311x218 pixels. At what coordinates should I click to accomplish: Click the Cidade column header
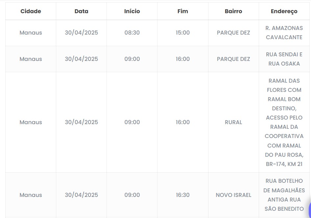pos(31,11)
